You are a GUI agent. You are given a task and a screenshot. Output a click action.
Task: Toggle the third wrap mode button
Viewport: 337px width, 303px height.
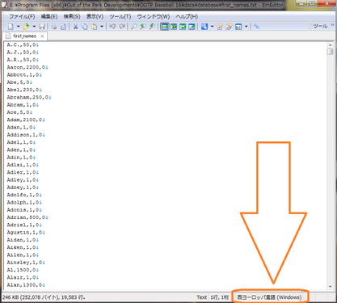183,27
